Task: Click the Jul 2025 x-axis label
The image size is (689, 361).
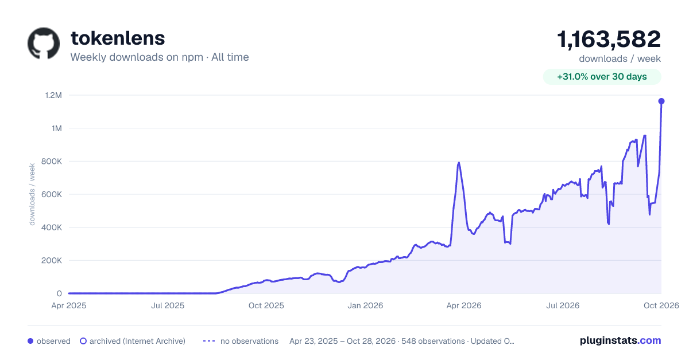Action: click(x=168, y=305)
